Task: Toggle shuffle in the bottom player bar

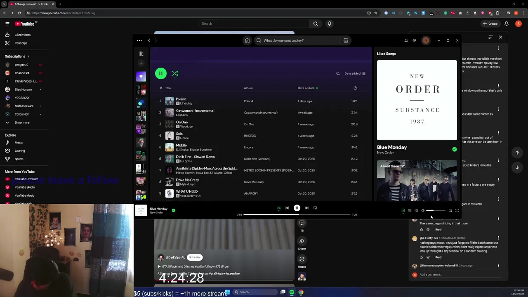Action: [x=279, y=208]
